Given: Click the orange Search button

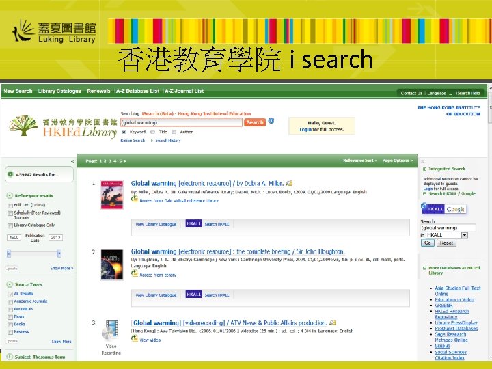Looking at the screenshot, I should click(255, 122).
